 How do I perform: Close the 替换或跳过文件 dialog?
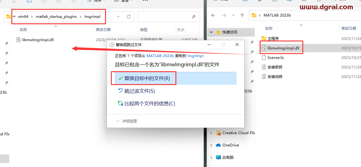tap(237, 45)
